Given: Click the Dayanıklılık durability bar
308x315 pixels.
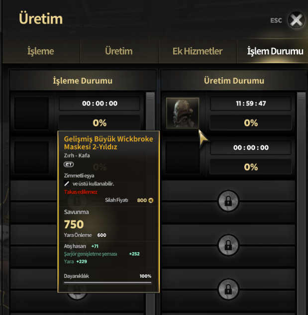Looking at the screenshot, I should [107, 283].
